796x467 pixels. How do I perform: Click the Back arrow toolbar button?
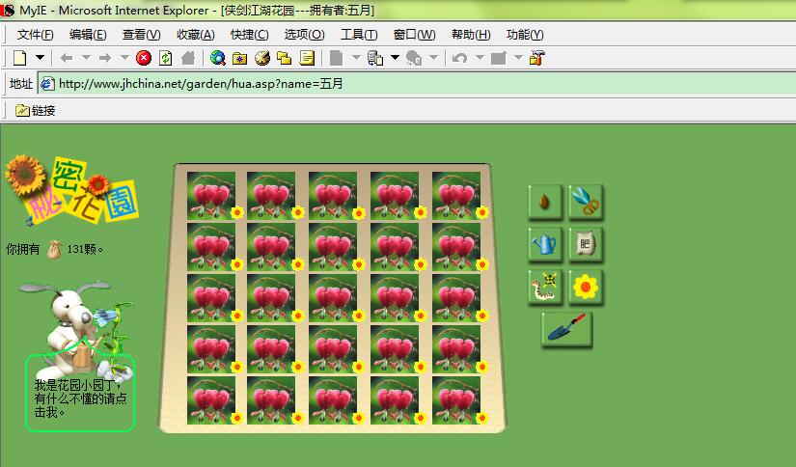[x=66, y=58]
